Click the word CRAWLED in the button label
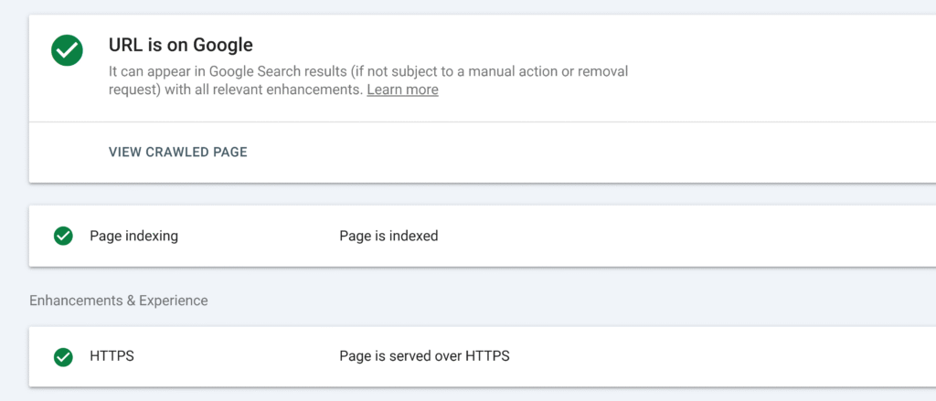Screen dimensions: 936x401 178,153
